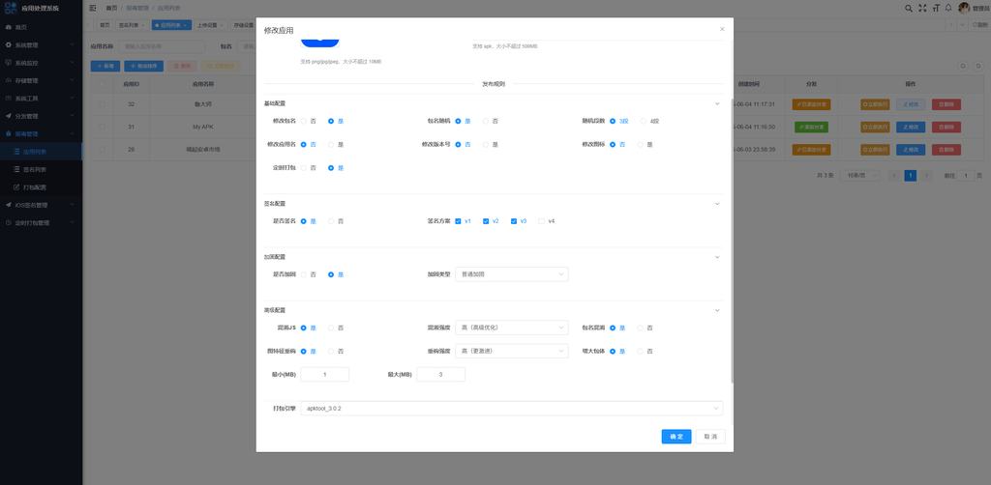Set 修改版本号 to 是
The image size is (991, 485).
tap(486, 144)
